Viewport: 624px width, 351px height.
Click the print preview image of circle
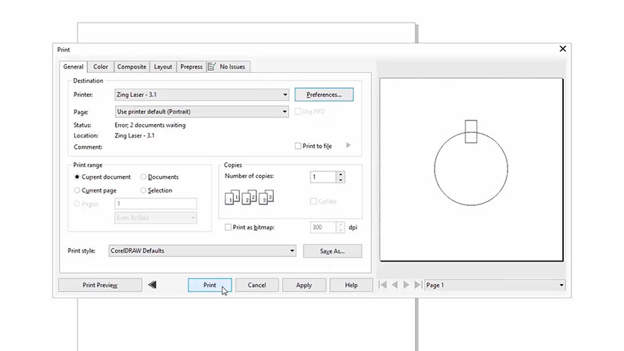[x=471, y=169]
